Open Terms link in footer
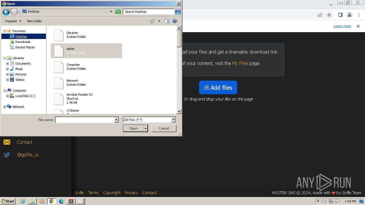 [93, 193]
